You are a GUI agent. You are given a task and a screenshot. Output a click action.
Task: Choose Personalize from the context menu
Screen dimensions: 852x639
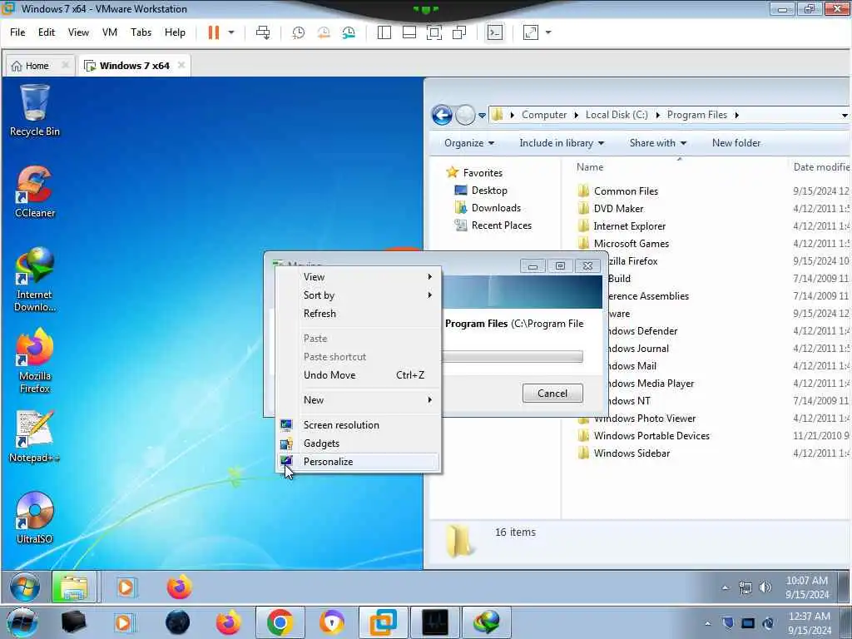pyautogui.click(x=359, y=462)
